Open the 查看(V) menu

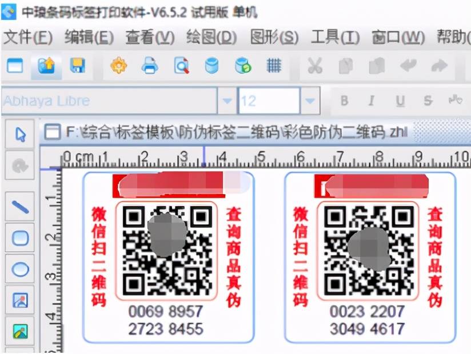tap(150, 37)
